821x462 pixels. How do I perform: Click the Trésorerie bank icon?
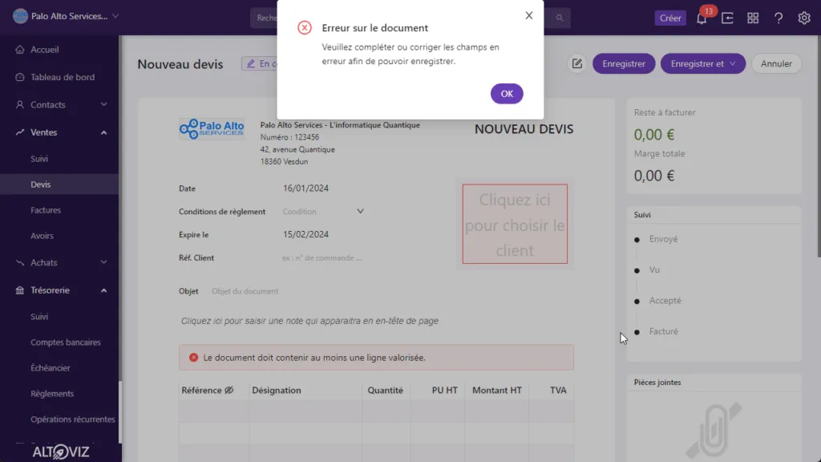(x=20, y=290)
